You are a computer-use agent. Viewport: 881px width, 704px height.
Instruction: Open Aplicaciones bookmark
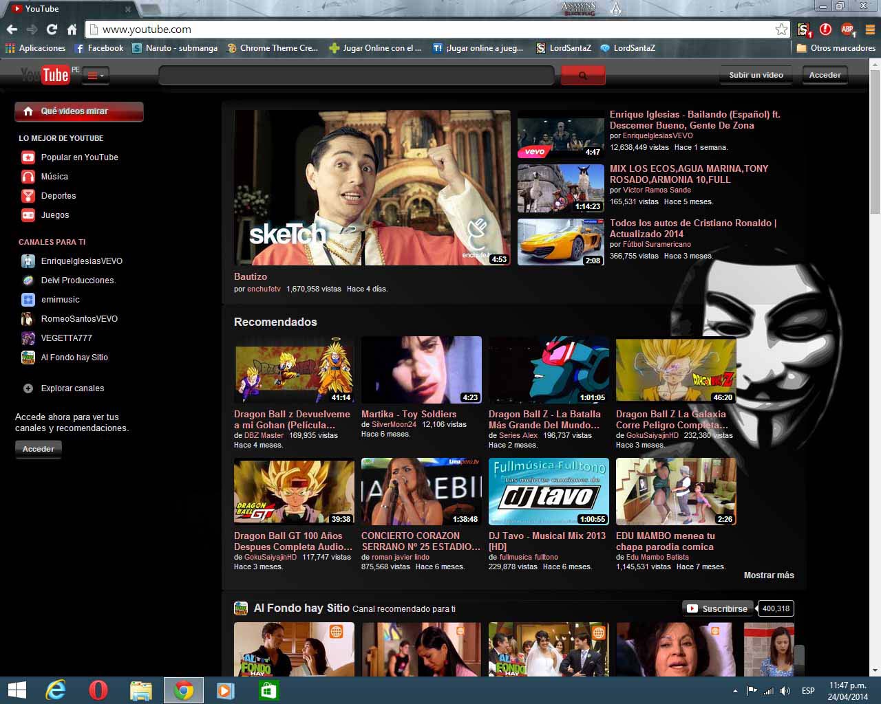(x=35, y=48)
